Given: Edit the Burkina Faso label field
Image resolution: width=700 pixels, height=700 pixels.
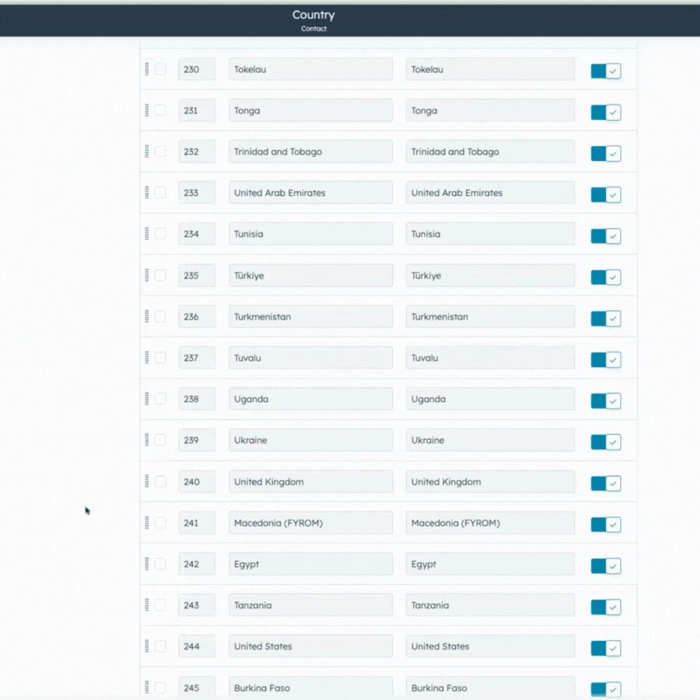Looking at the screenshot, I should (310, 687).
